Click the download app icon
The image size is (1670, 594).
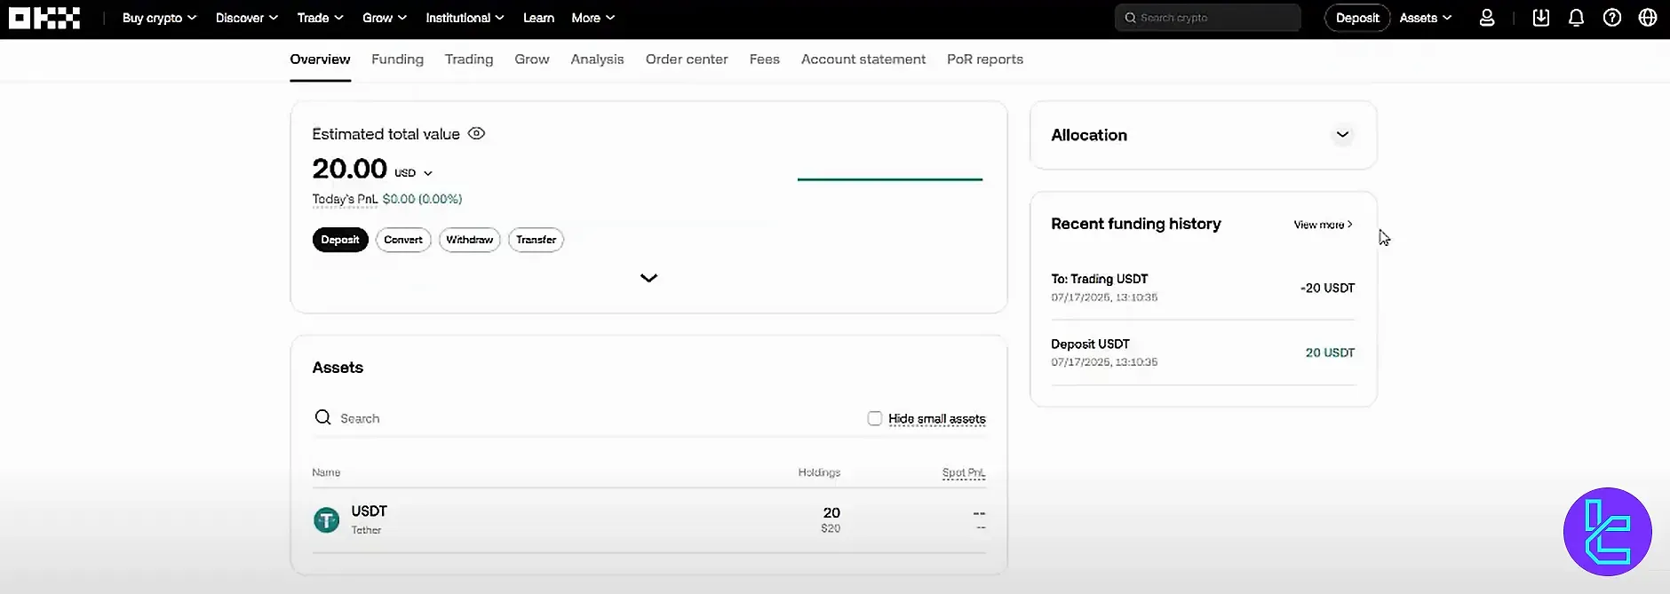point(1541,18)
